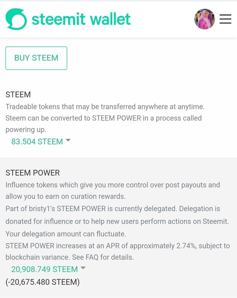Click the 'Tradeable tokens' description line
Viewport: 237px width, 298px height.
coord(105,107)
